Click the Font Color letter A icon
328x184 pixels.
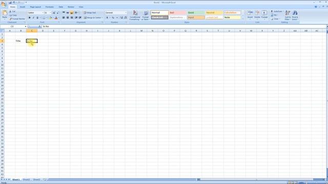pyautogui.click(x=56, y=18)
